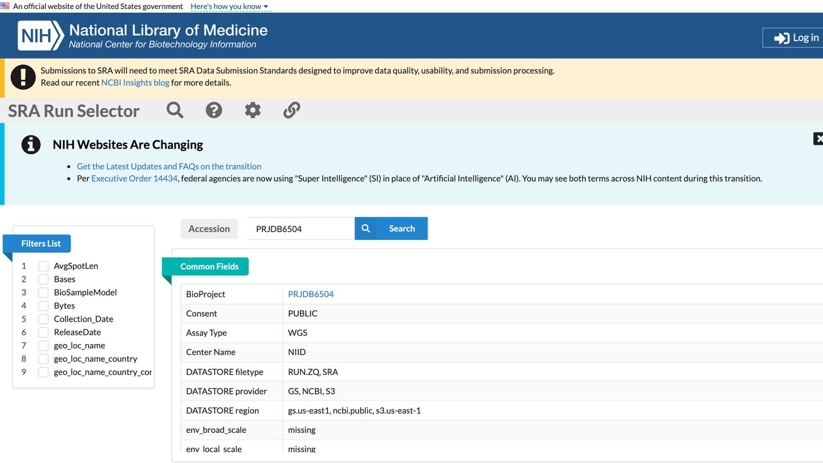Open the PRJDB6504 BioProject link
The height and width of the screenshot is (463, 823).
(311, 294)
